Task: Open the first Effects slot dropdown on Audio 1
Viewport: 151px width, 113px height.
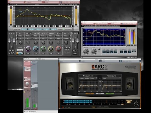Action: 27,67
